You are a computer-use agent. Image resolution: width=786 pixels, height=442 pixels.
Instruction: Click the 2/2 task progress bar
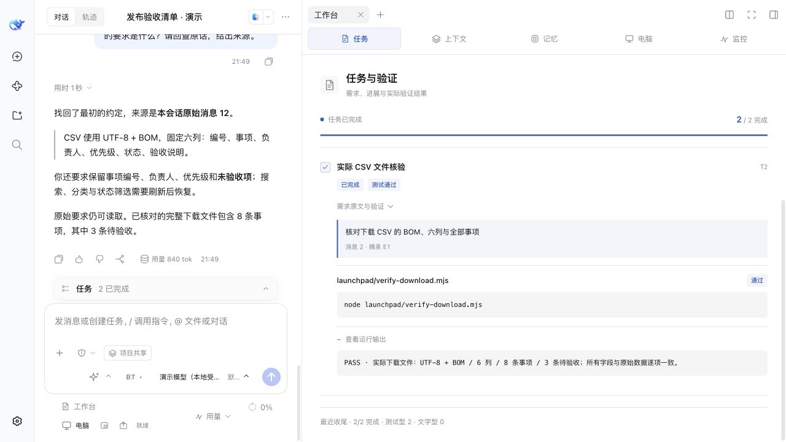[x=543, y=134]
